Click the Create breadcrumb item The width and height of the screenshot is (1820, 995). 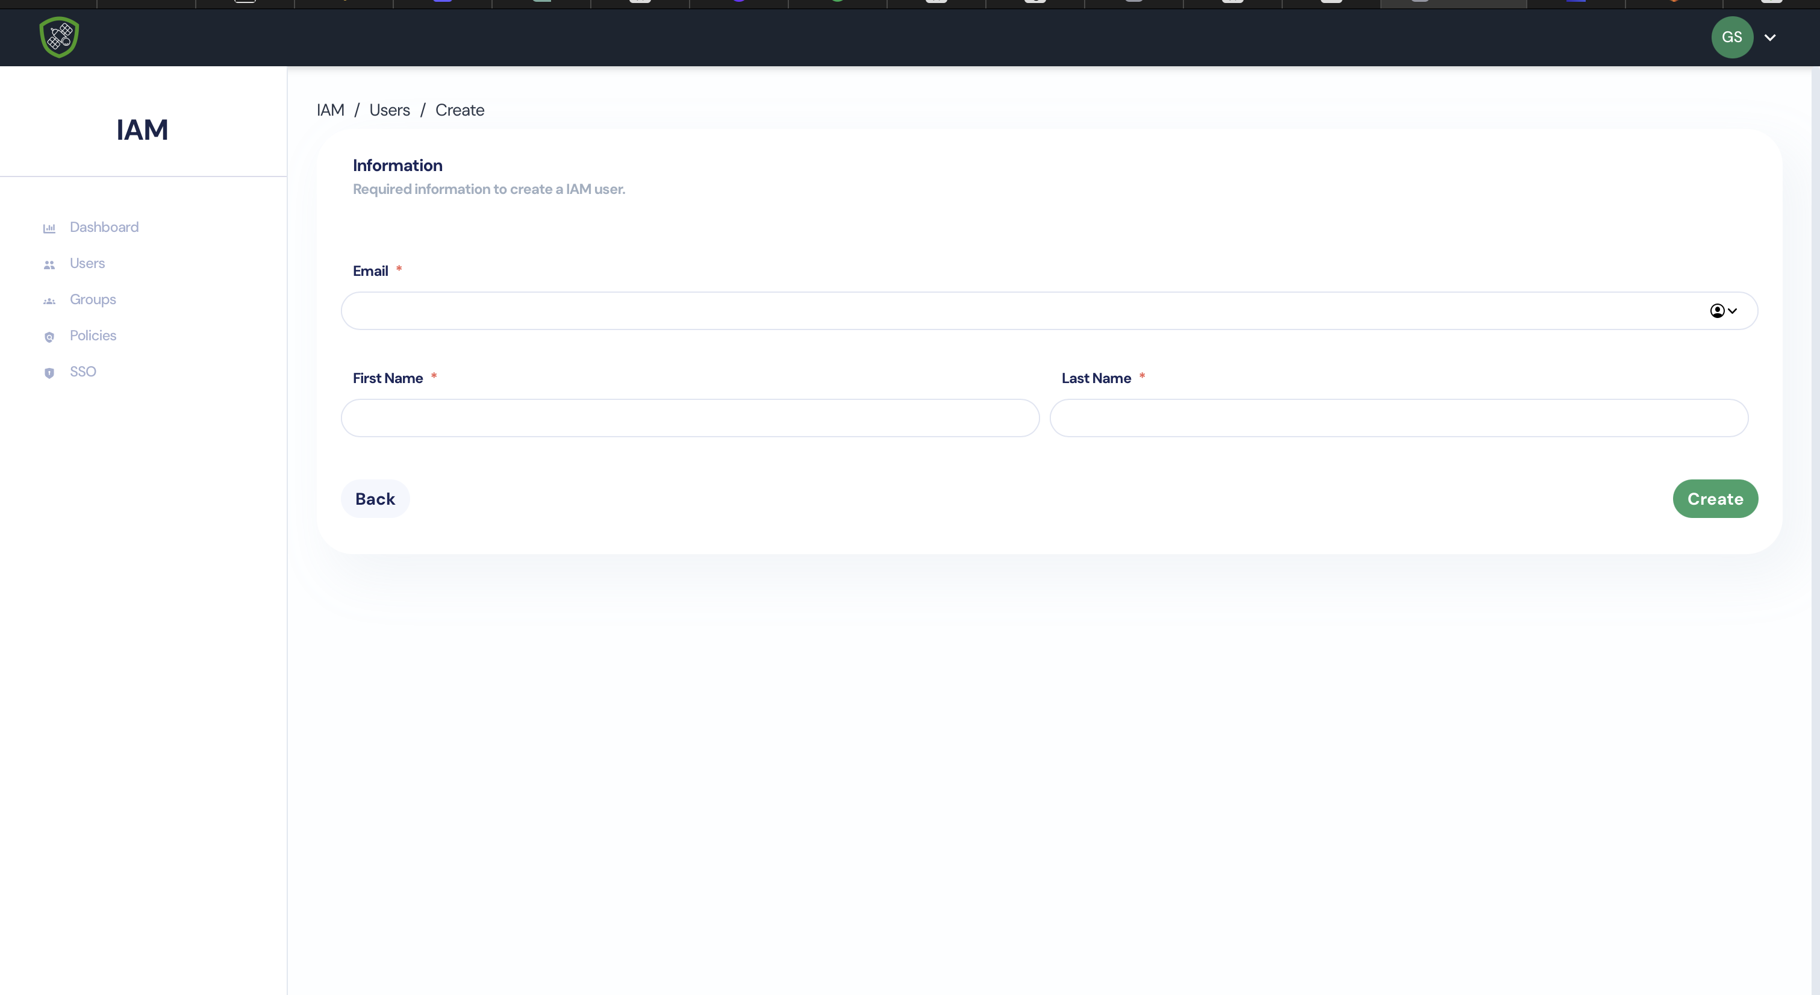460,110
